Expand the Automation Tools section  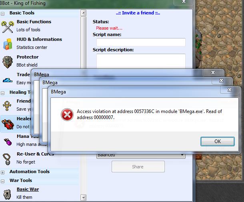[3, 172]
